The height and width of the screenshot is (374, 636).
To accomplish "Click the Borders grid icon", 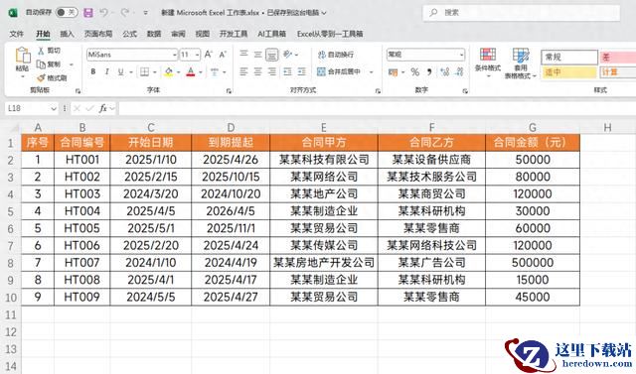I will [144, 72].
